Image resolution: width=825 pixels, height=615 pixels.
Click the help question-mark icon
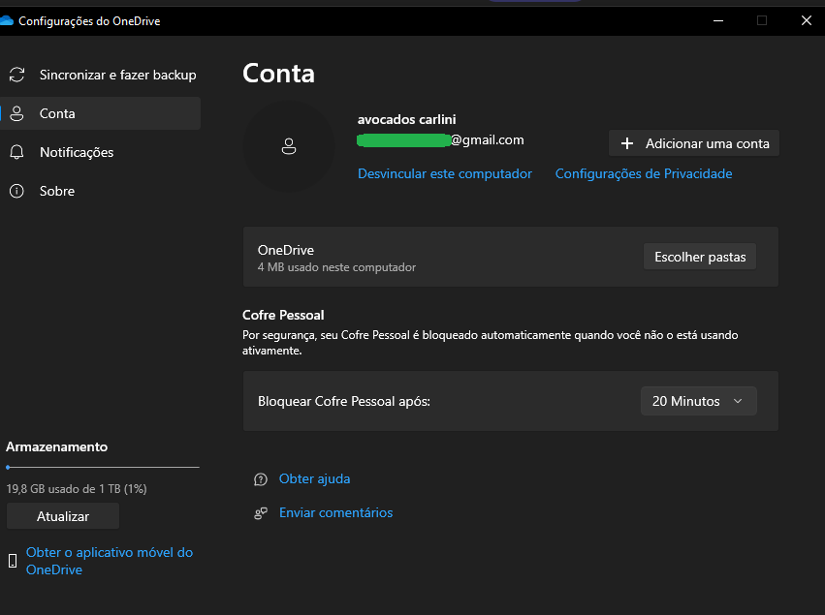261,479
